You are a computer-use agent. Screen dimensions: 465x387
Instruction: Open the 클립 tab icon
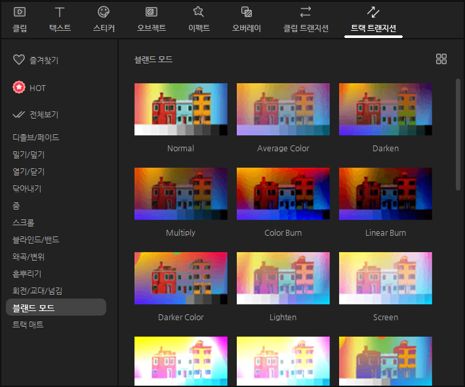[x=20, y=12]
